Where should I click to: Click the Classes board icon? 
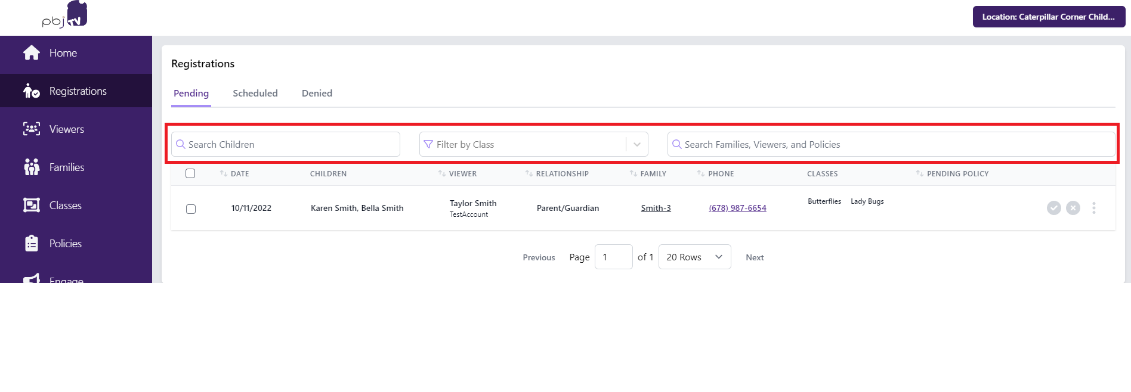(x=32, y=205)
